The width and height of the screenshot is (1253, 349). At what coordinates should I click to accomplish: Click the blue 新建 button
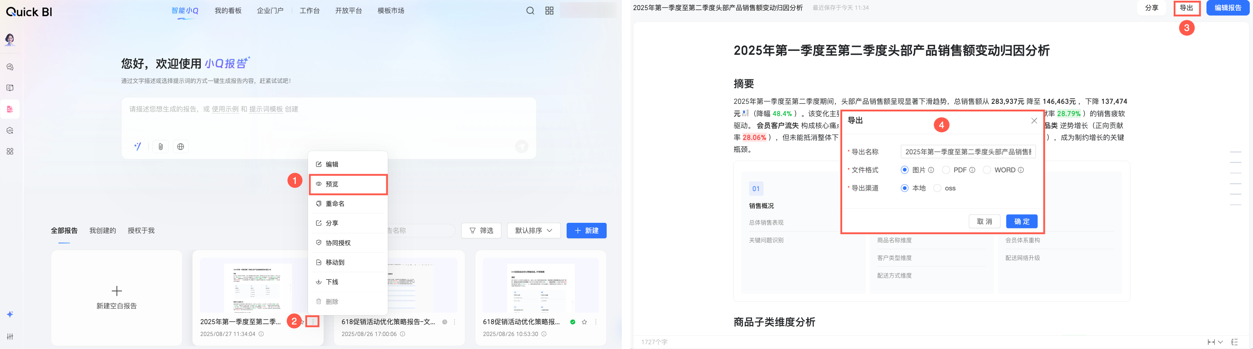tap(586, 230)
